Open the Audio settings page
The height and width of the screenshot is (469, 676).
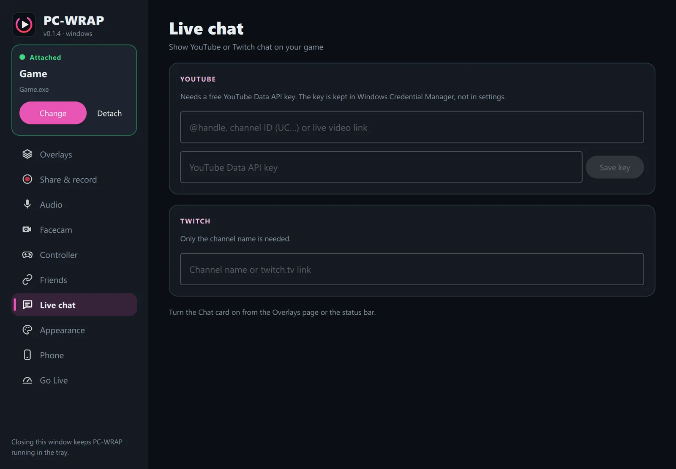tap(74, 205)
